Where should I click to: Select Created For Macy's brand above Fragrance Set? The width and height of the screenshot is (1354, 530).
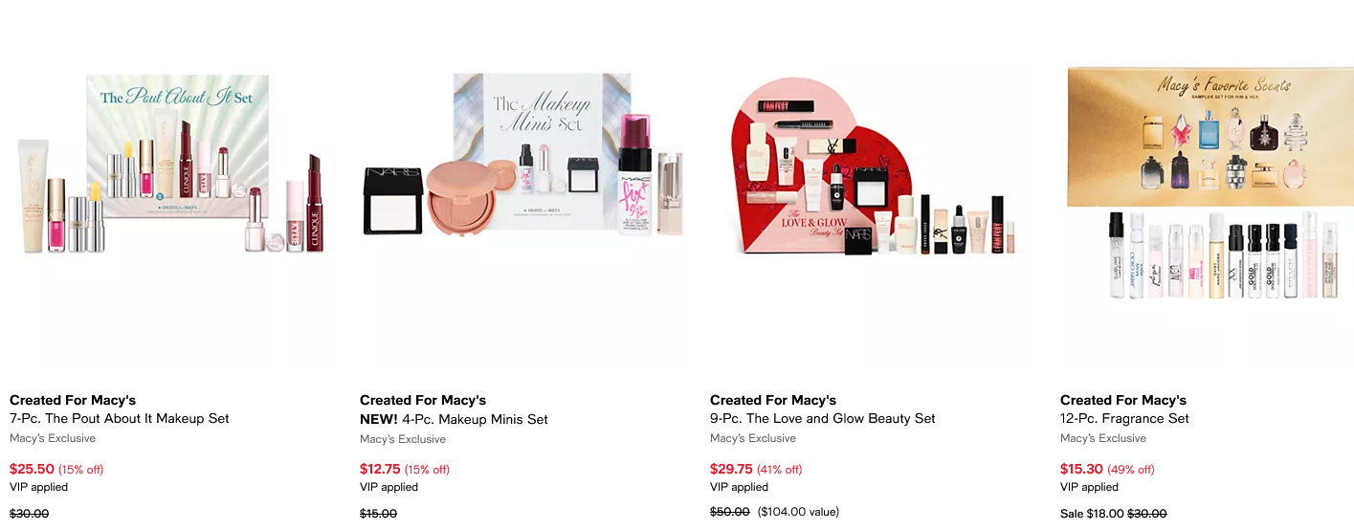1123,400
